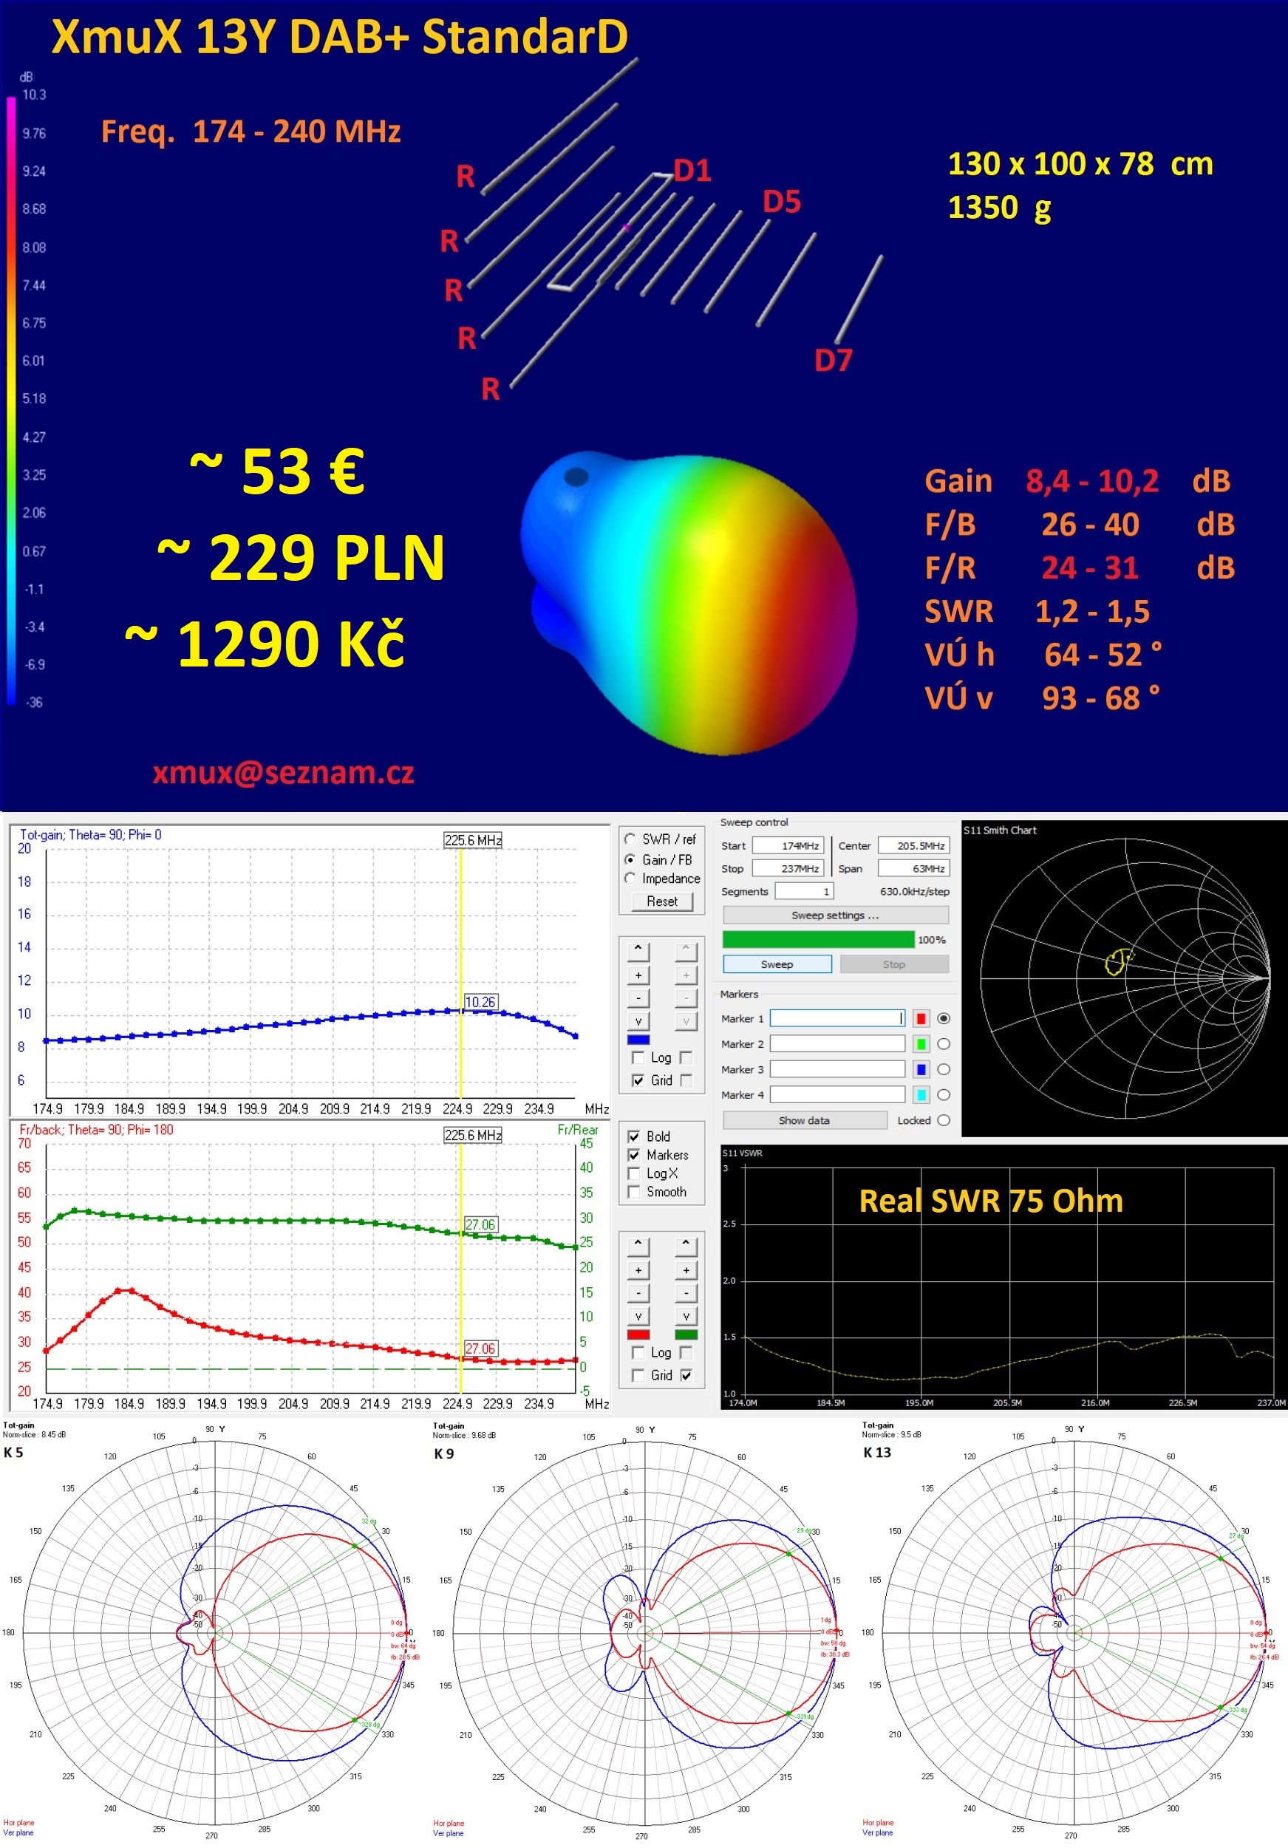Activate the Marker 2 radio button
The height and width of the screenshot is (1848, 1288).
(944, 1044)
